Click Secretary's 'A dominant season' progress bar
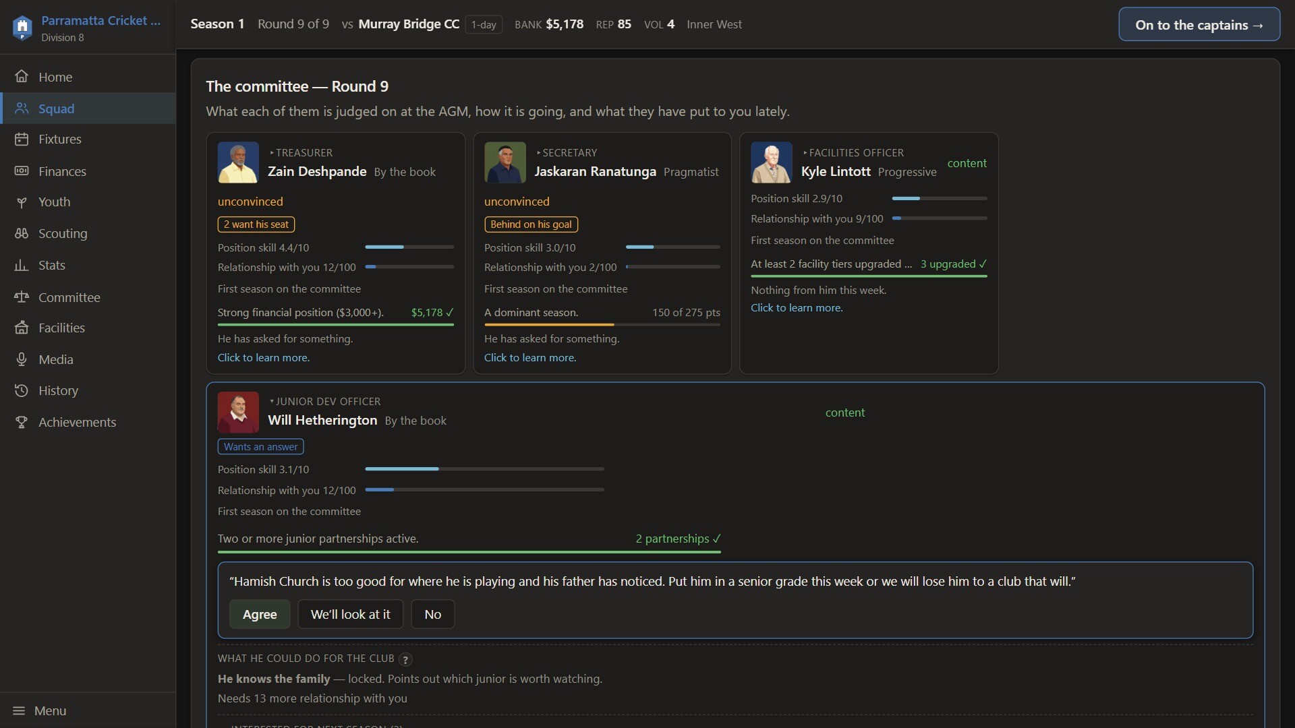Viewport: 1295px width, 728px height. tap(602, 325)
